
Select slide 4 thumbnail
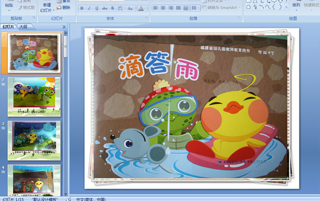click(x=34, y=180)
